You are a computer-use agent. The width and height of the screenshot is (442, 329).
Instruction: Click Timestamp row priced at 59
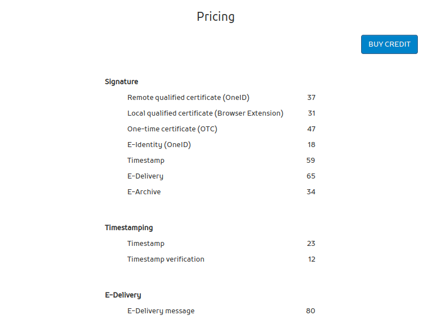pos(145,161)
